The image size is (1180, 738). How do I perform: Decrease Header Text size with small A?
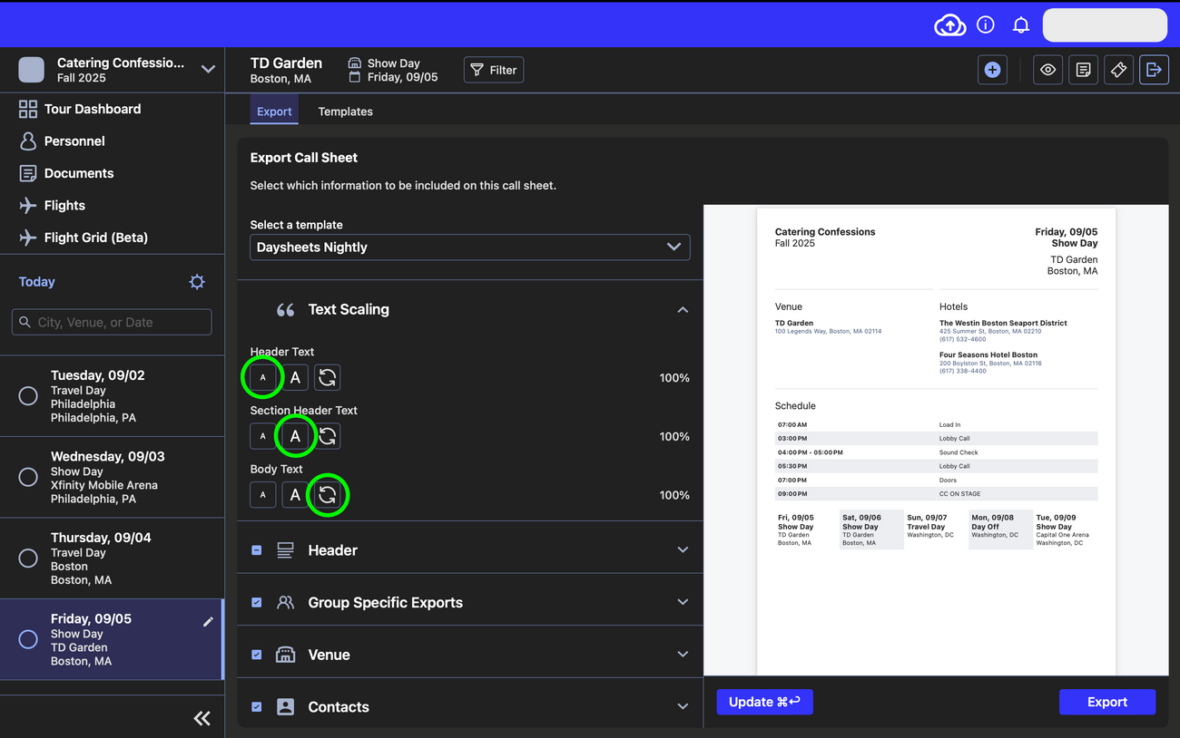tap(262, 377)
